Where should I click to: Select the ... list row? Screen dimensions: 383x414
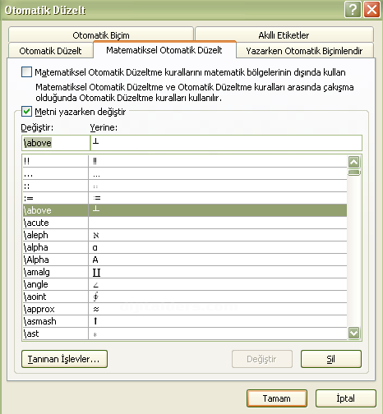185,173
